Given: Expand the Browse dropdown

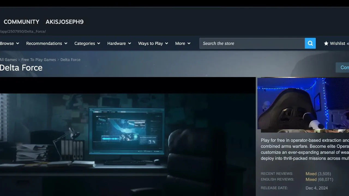Looking at the screenshot, I should pos(10,43).
